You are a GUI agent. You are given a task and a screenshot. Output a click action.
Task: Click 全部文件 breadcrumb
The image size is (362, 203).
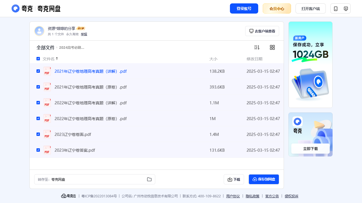(45, 48)
